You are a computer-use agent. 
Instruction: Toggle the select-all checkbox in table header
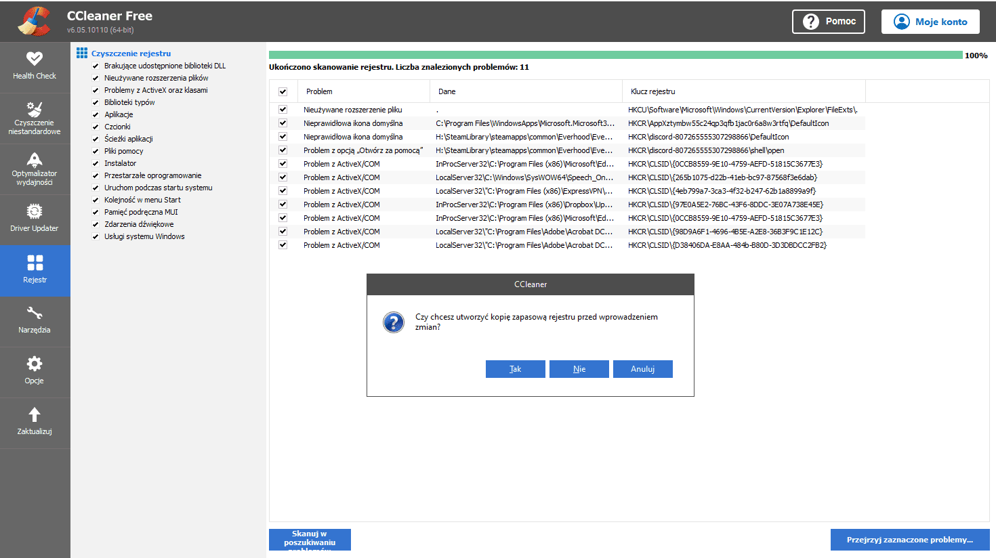283,91
